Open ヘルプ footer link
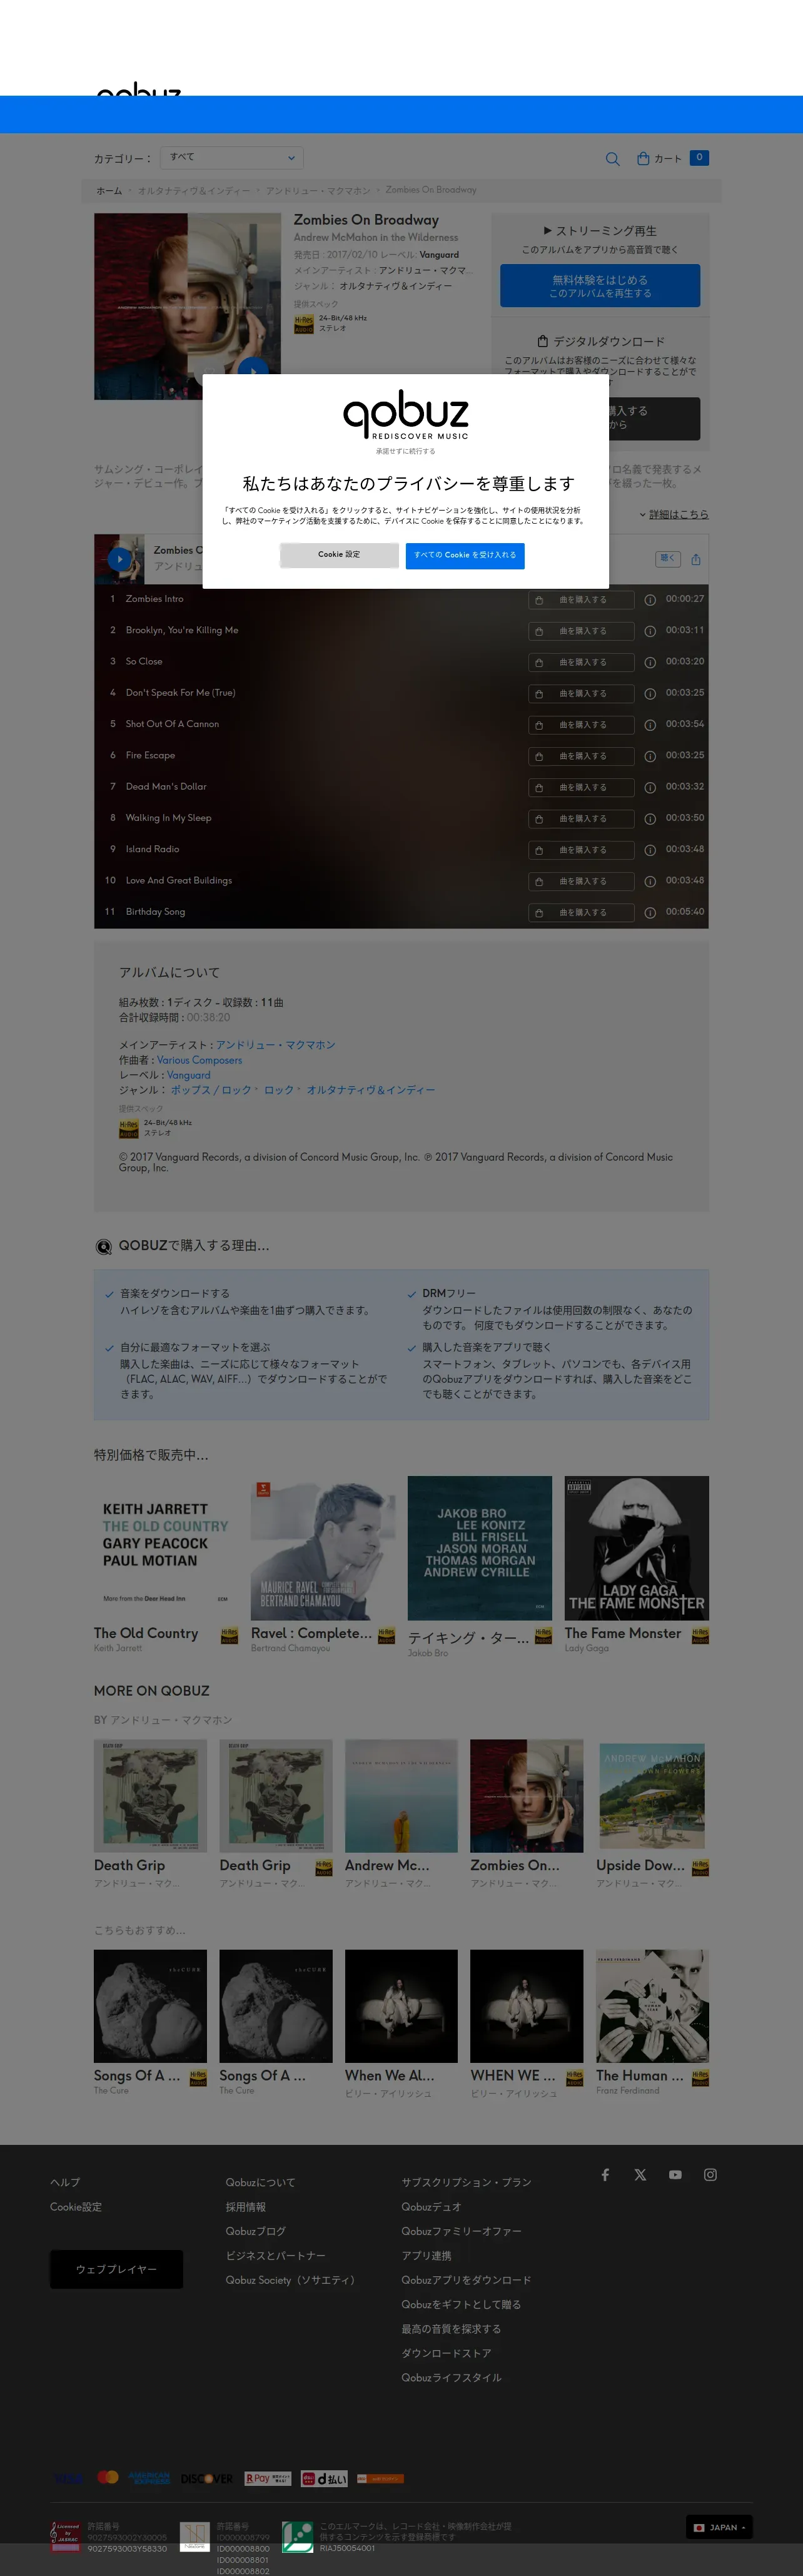 65,2182
